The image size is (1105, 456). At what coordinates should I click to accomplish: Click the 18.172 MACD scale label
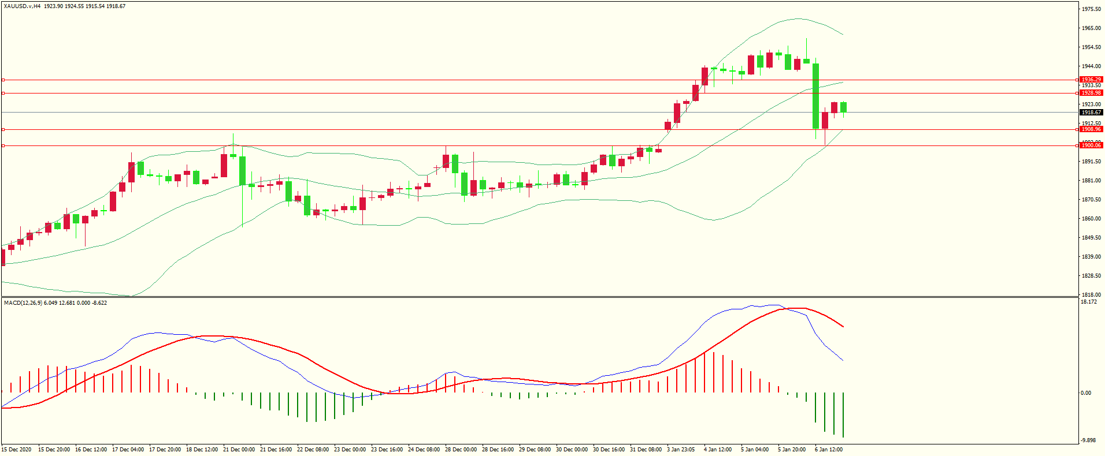[x=1088, y=302]
